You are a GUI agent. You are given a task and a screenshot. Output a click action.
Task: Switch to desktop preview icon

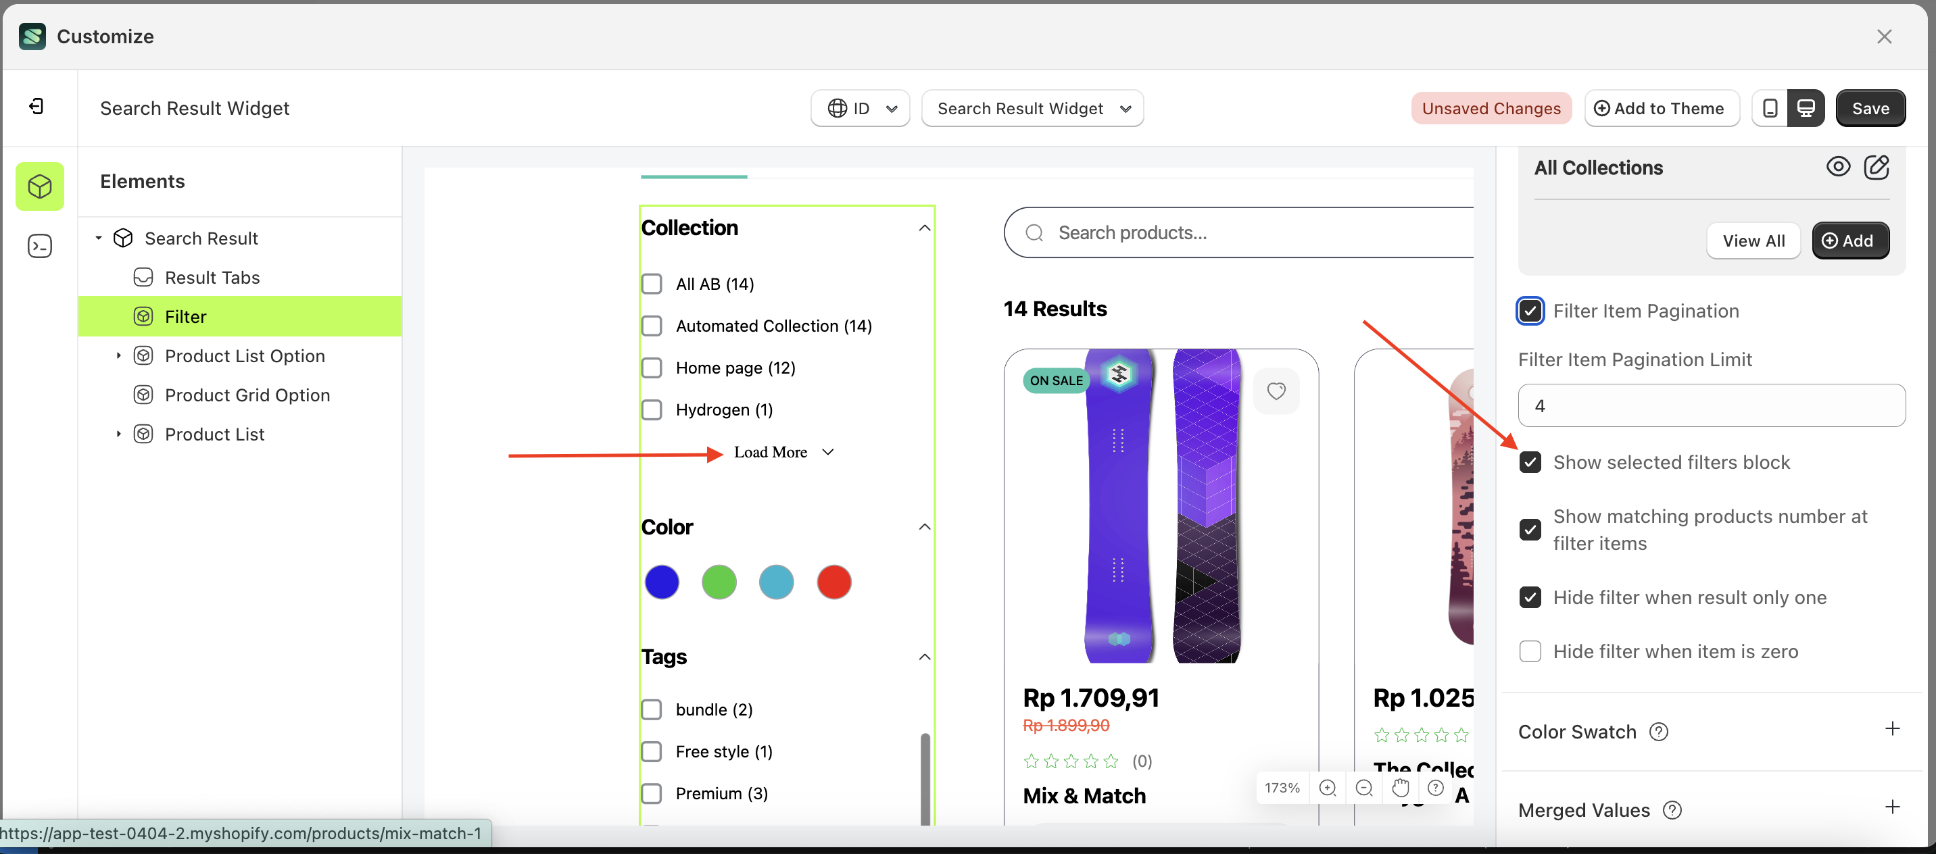[x=1806, y=108]
